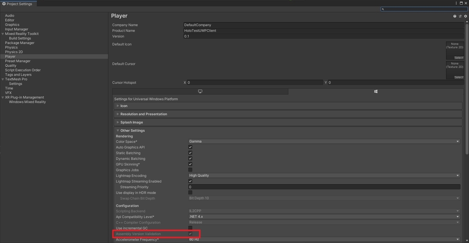Click the Company Name field

(324, 25)
